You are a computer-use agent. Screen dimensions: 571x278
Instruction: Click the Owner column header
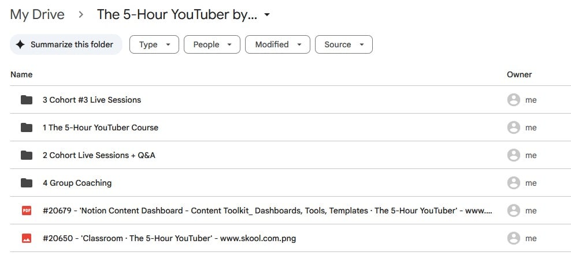tap(519, 74)
